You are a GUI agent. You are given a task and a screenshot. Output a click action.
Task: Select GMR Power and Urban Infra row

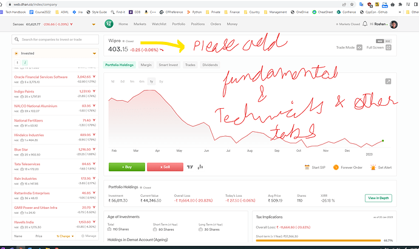click(55, 210)
